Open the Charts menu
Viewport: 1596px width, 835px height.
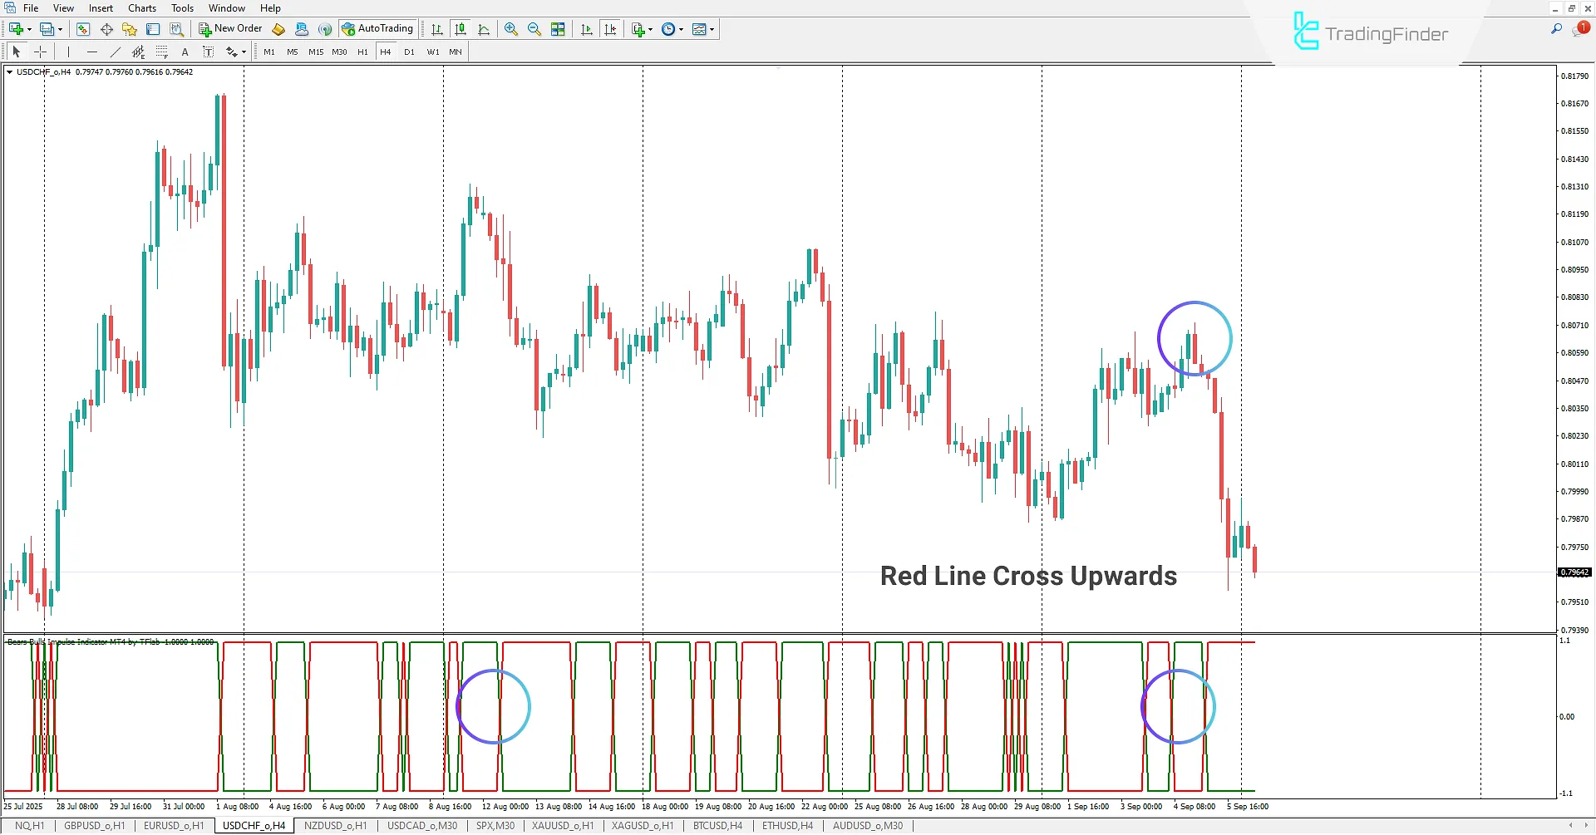[x=141, y=7]
